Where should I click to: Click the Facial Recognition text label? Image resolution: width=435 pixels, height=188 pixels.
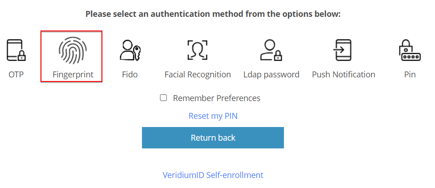[197, 74]
